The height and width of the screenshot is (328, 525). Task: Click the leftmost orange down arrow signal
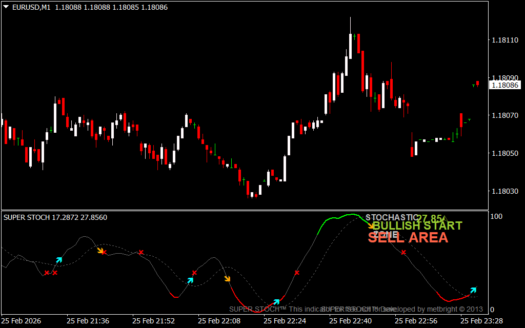[x=101, y=251]
